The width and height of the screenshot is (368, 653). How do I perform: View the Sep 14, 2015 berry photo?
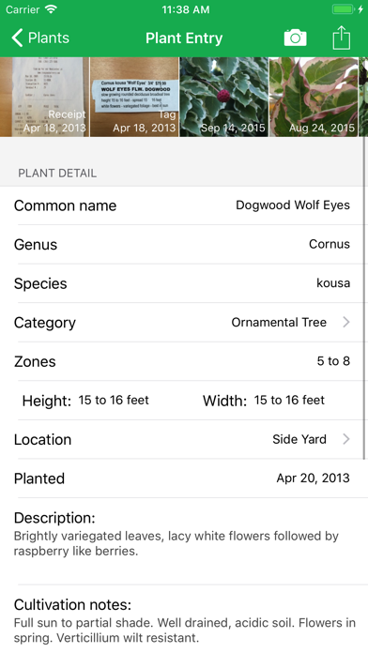224,97
